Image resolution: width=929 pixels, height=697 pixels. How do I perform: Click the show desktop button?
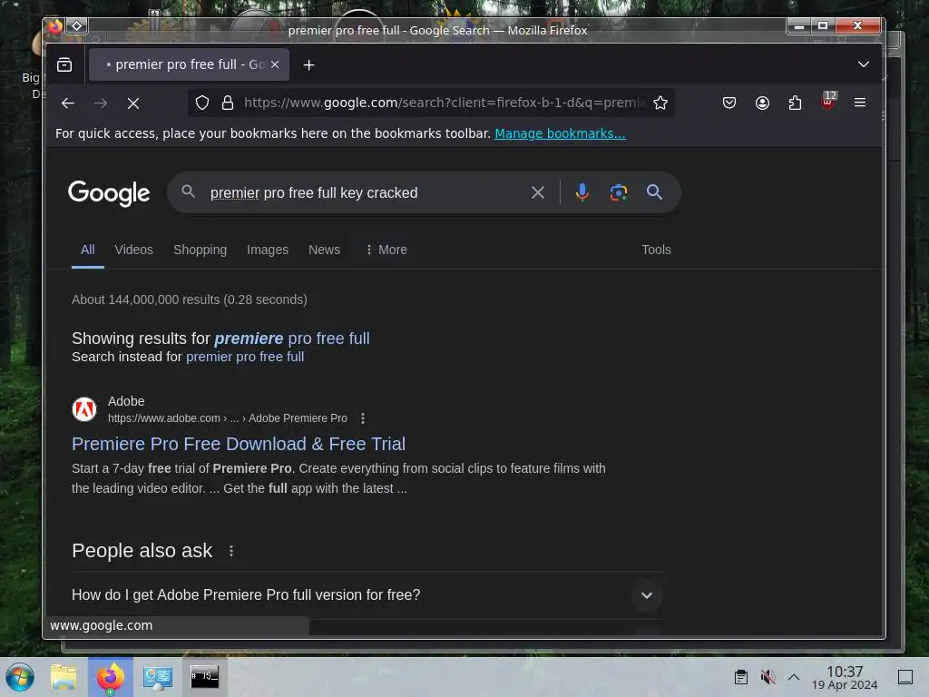[905, 677]
